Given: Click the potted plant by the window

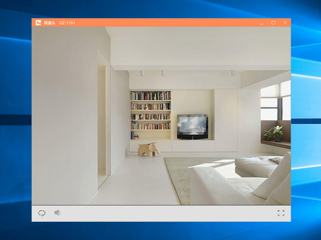Looking at the screenshot, I should (x=277, y=132).
